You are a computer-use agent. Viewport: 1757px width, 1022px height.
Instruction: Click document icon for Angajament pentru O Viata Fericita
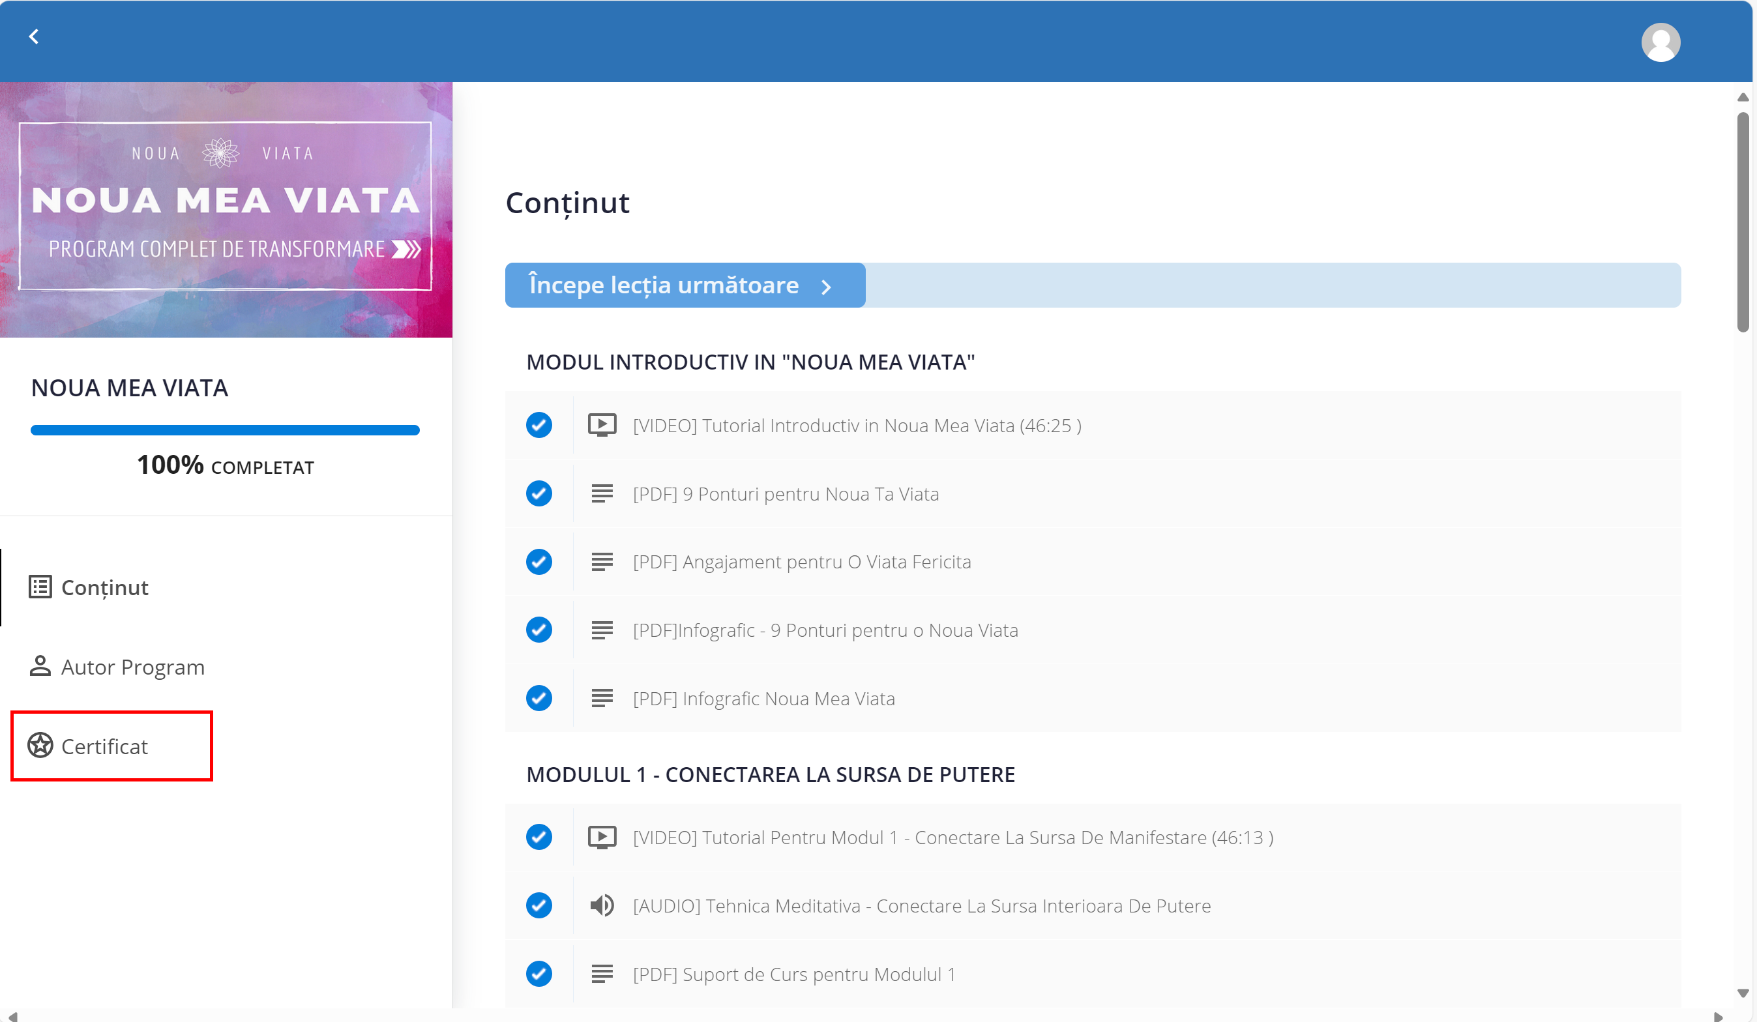pyautogui.click(x=602, y=561)
